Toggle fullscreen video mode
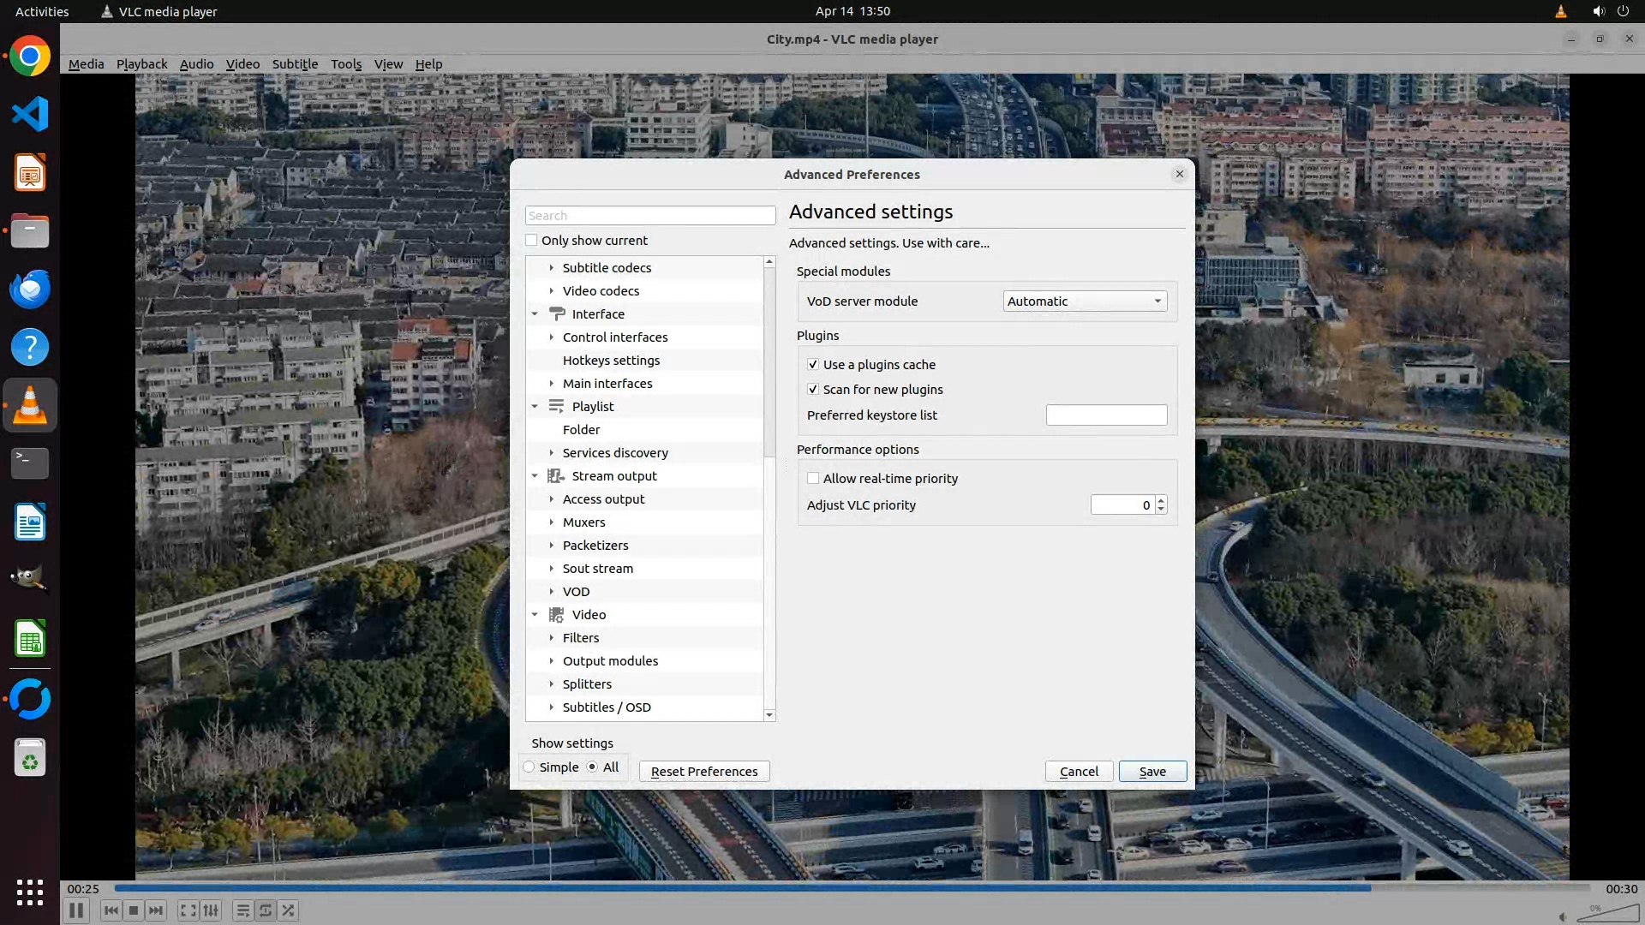Image resolution: width=1645 pixels, height=925 pixels. point(188,910)
